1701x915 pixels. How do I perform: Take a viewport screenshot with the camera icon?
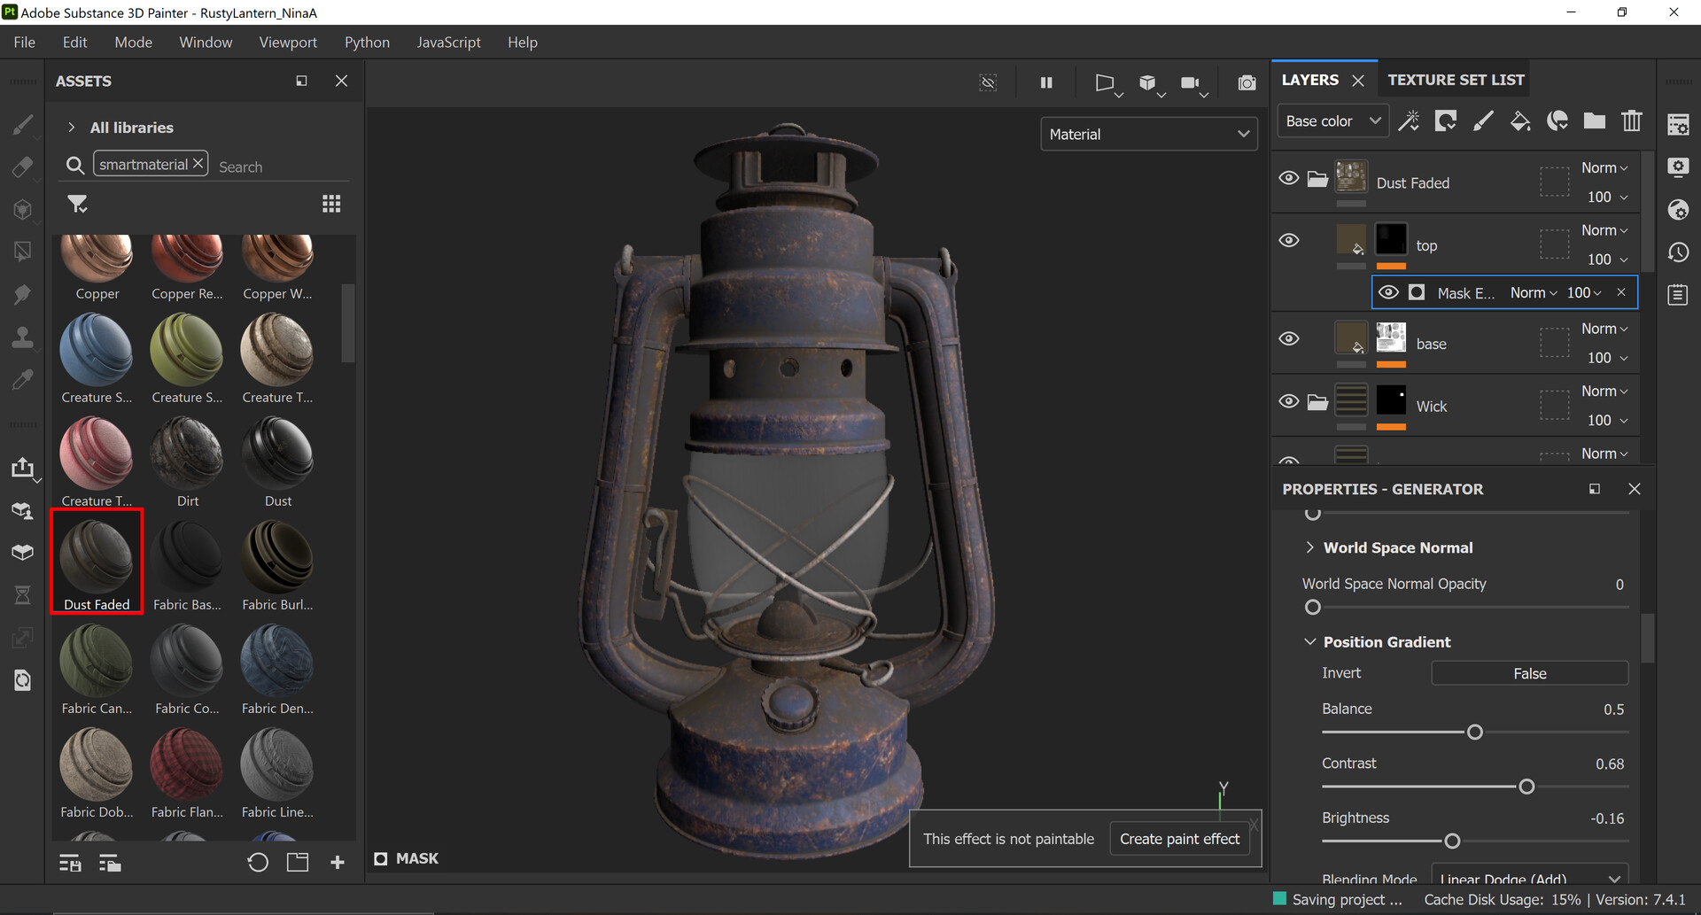(x=1246, y=82)
